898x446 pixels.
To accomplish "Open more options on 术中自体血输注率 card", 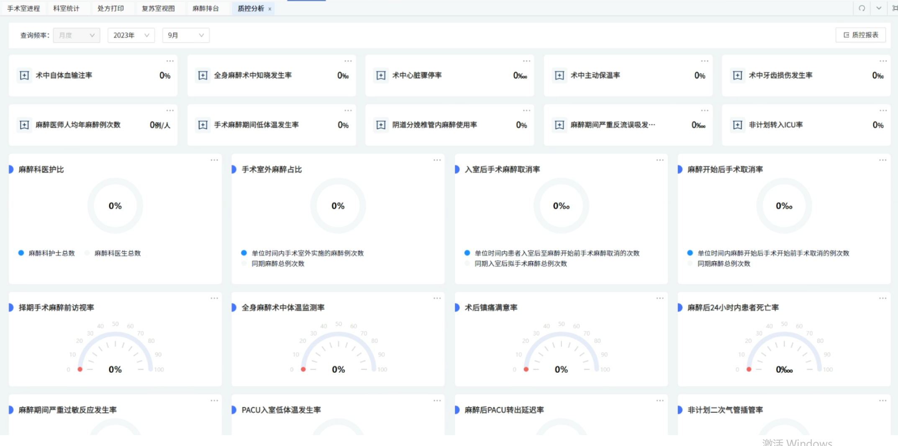I will [170, 61].
